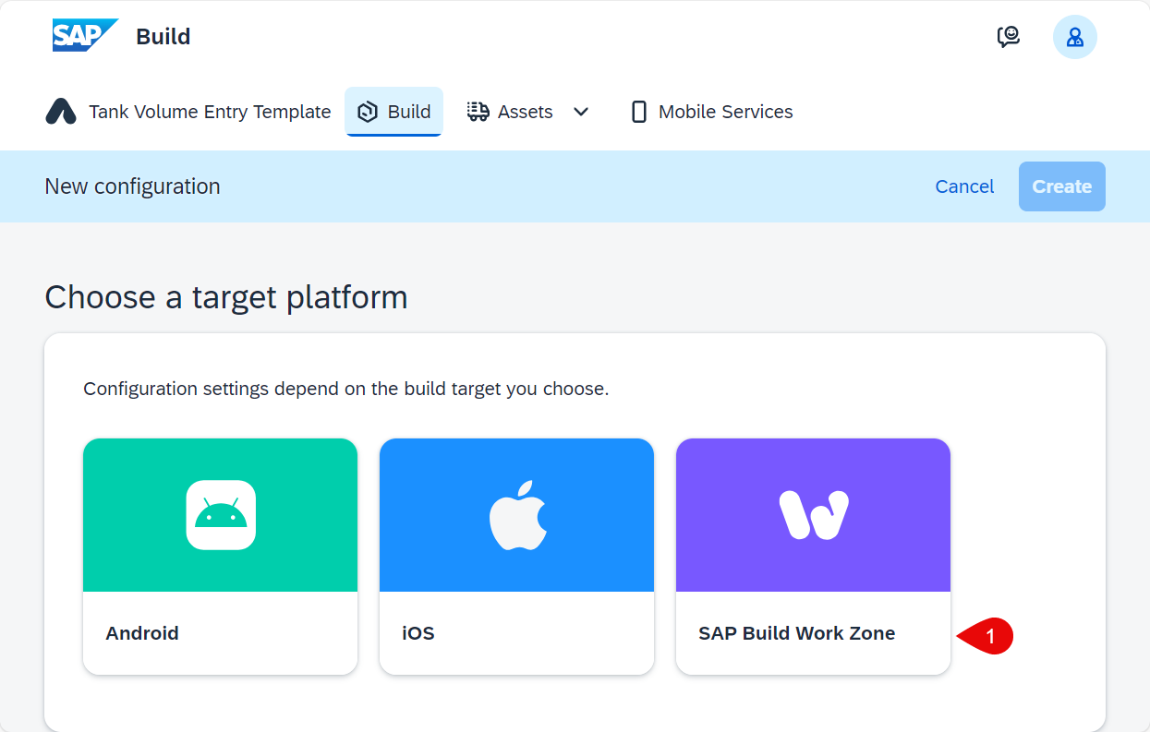The image size is (1150, 732).
Task: Click the Create button
Action: 1062,186
